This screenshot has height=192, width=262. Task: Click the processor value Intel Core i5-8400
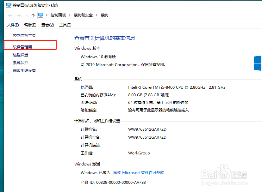tap(177, 87)
